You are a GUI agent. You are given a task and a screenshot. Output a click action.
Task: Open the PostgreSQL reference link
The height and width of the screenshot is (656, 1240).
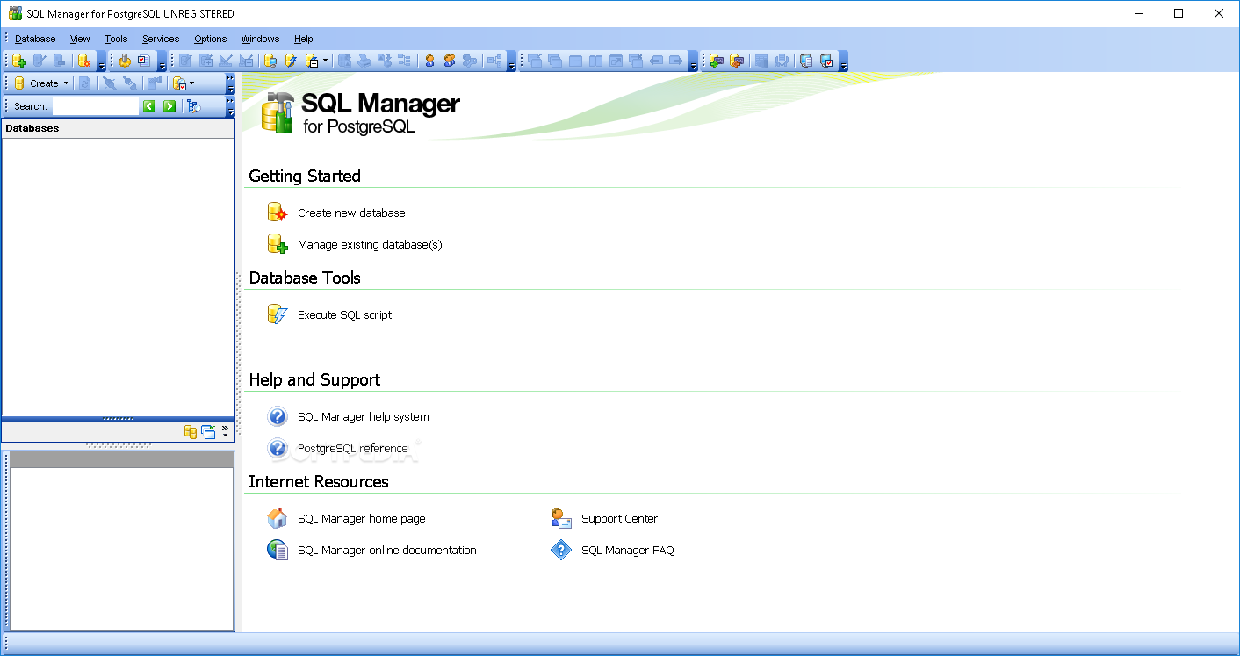coord(353,448)
